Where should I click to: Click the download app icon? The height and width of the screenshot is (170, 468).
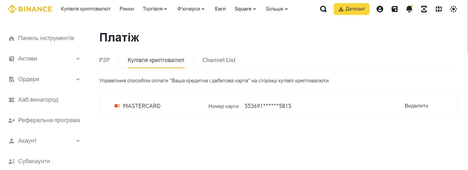pyautogui.click(x=424, y=9)
